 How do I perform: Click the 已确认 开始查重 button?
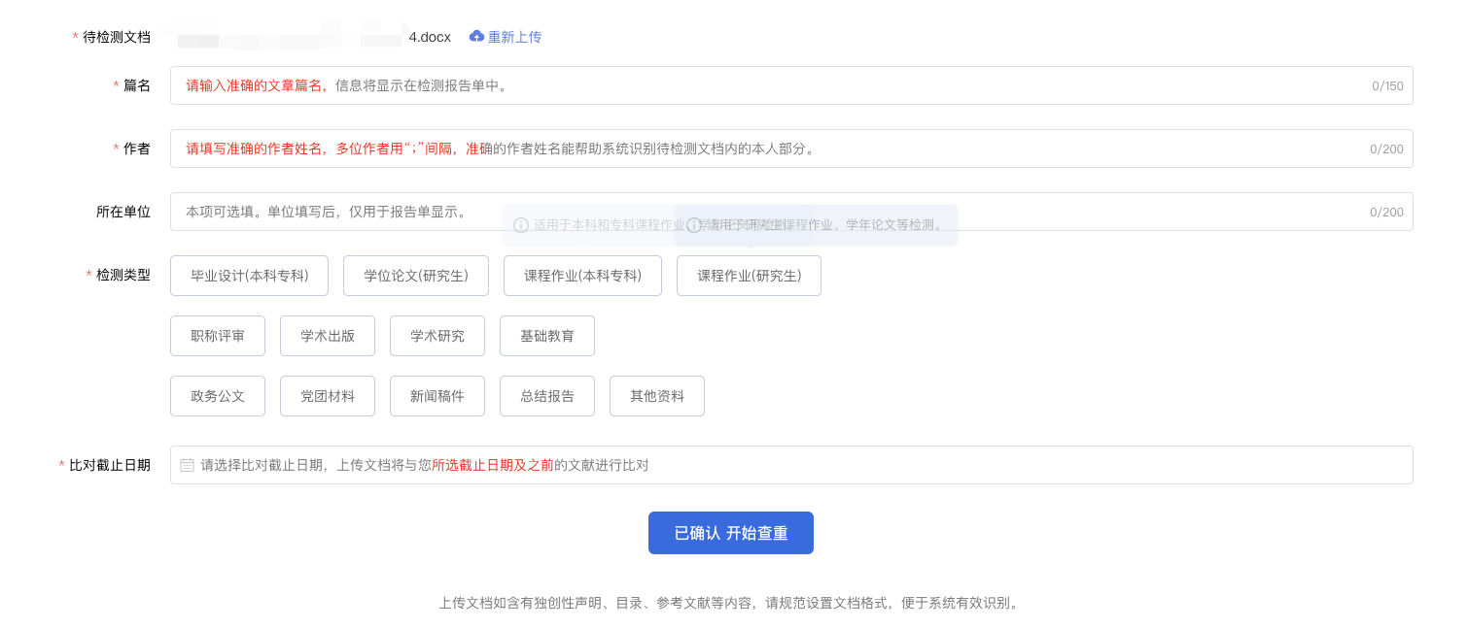[x=731, y=533]
